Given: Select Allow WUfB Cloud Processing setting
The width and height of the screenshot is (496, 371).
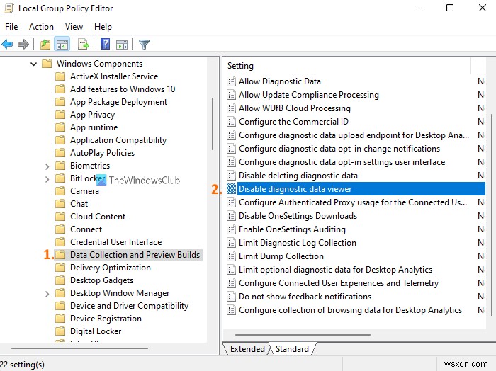Looking at the screenshot, I should 295,108.
